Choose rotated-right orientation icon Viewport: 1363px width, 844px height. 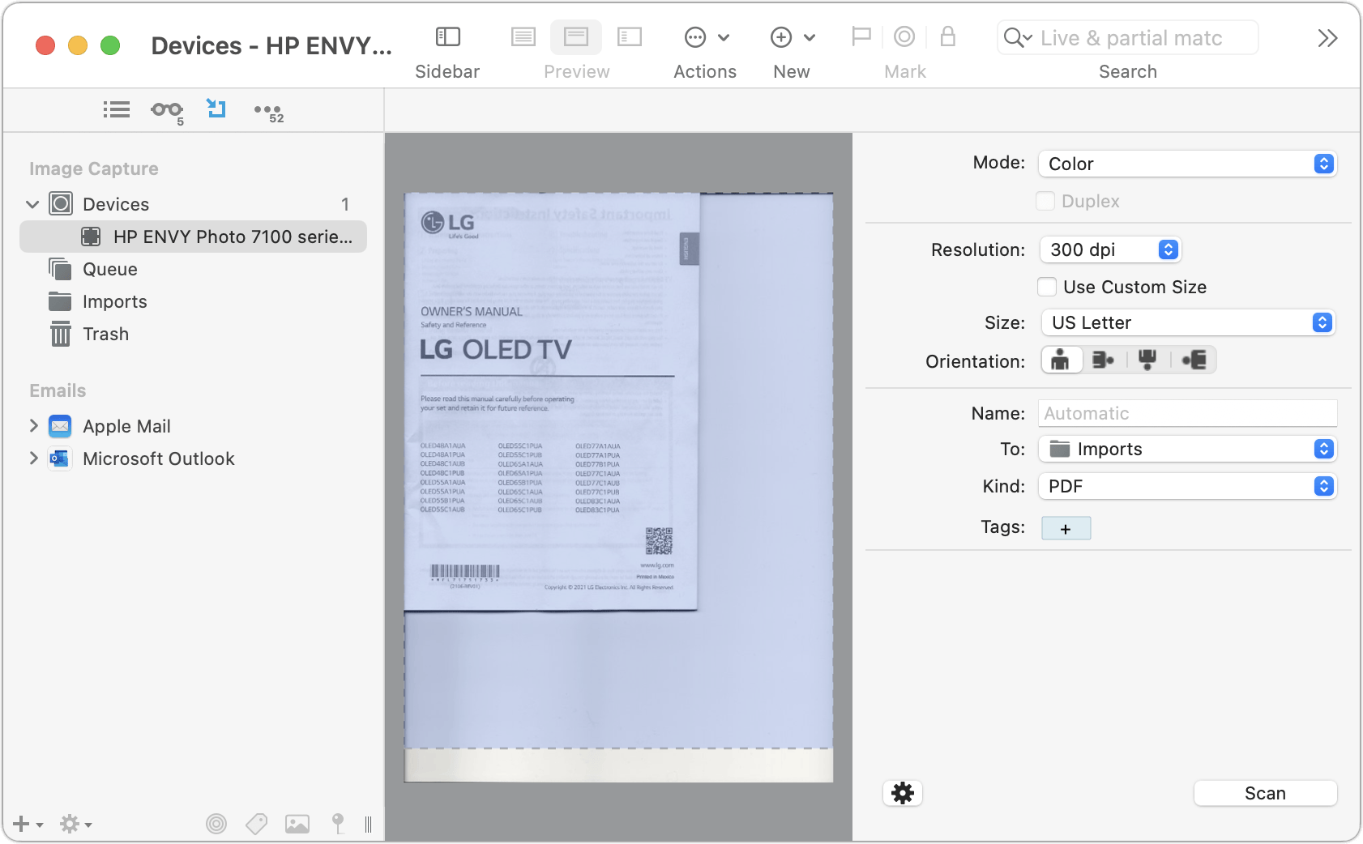pos(1104,360)
